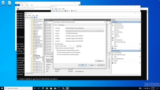Open Saved Log action icon

coord(113,24)
